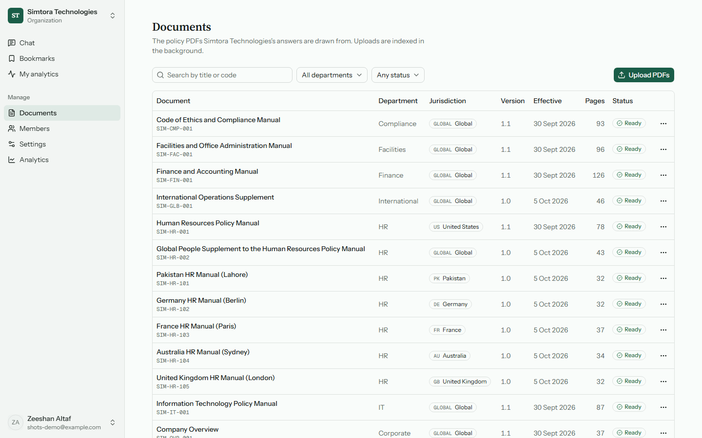The height and width of the screenshot is (438, 702).
Task: Open row actions for United Kingdom HR Manual
Action: point(663,382)
